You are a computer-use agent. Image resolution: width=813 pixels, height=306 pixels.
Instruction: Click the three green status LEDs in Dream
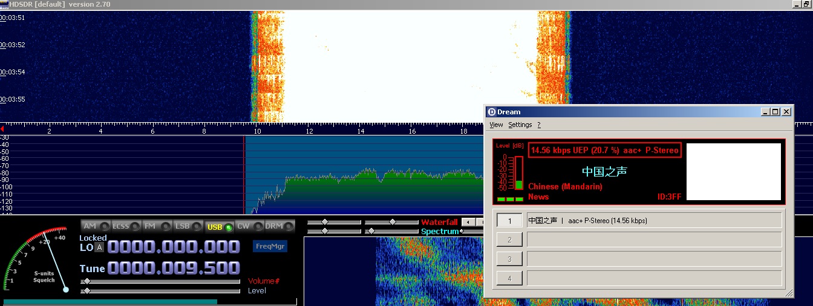(x=510, y=199)
